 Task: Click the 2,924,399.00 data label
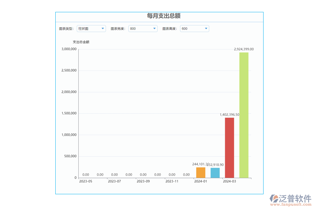244,49
